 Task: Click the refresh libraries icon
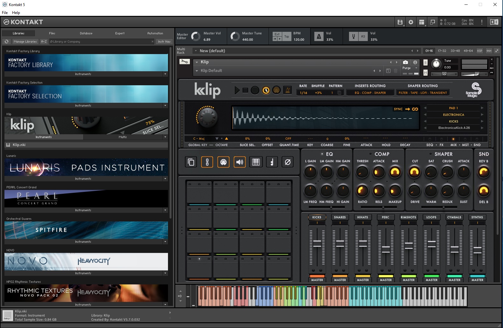pos(6,41)
